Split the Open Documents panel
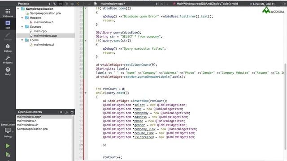Image resolution: width=287 pixels, height=161 pixels. (x=66, y=112)
